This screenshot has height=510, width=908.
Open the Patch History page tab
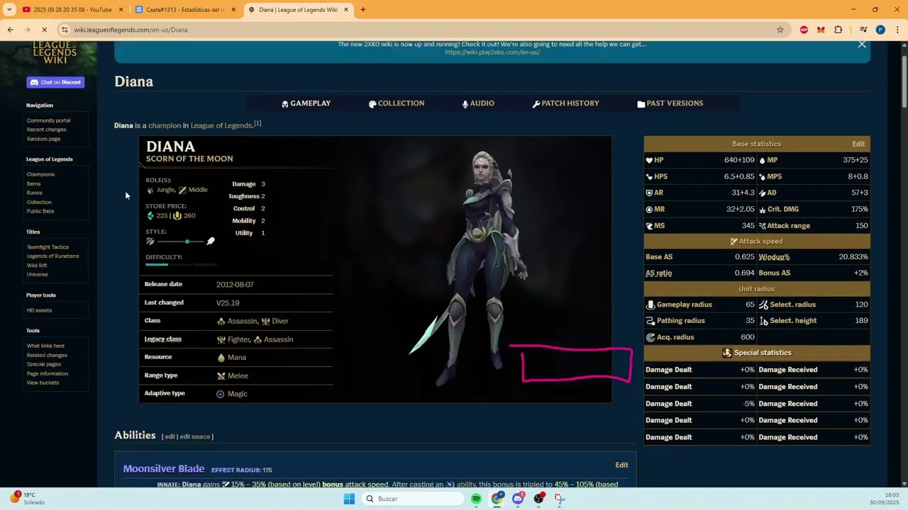(565, 103)
